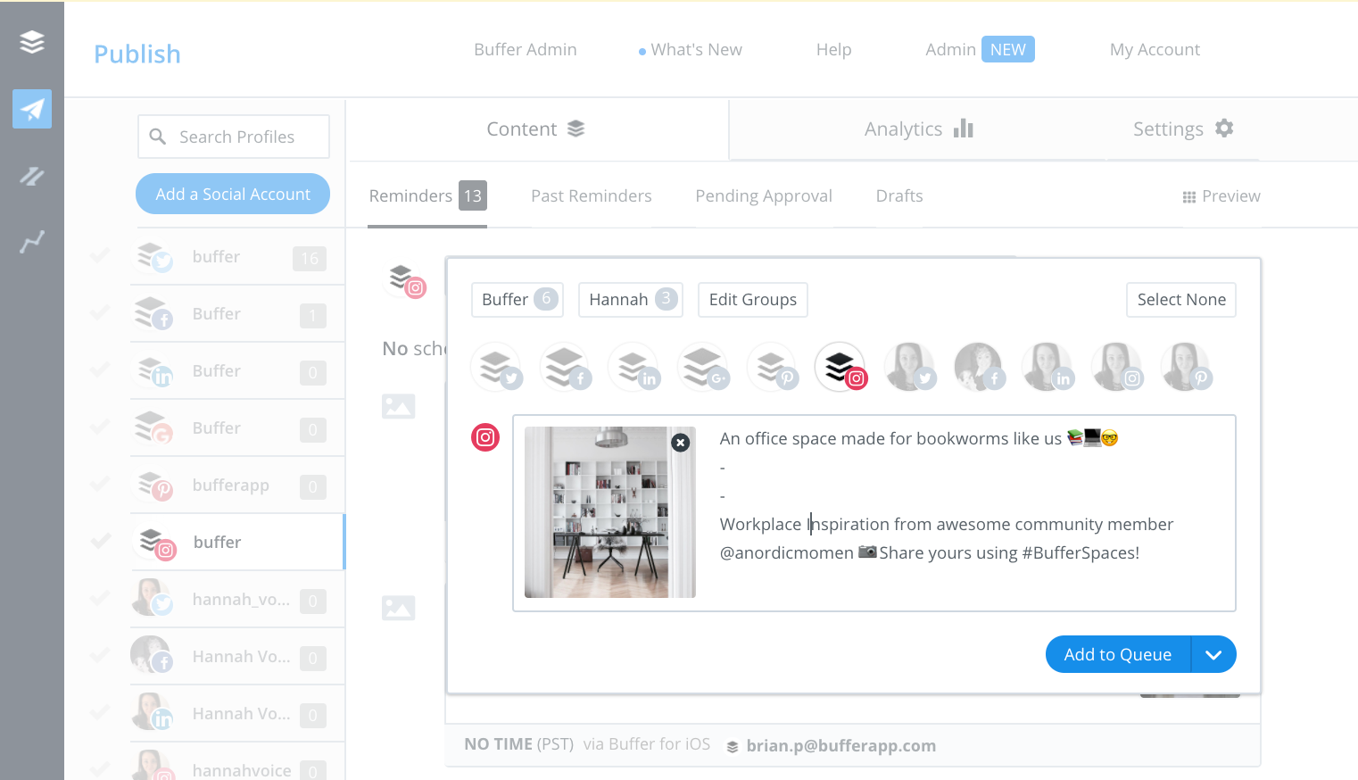
Task: Click Add a Social Account
Action: (233, 194)
